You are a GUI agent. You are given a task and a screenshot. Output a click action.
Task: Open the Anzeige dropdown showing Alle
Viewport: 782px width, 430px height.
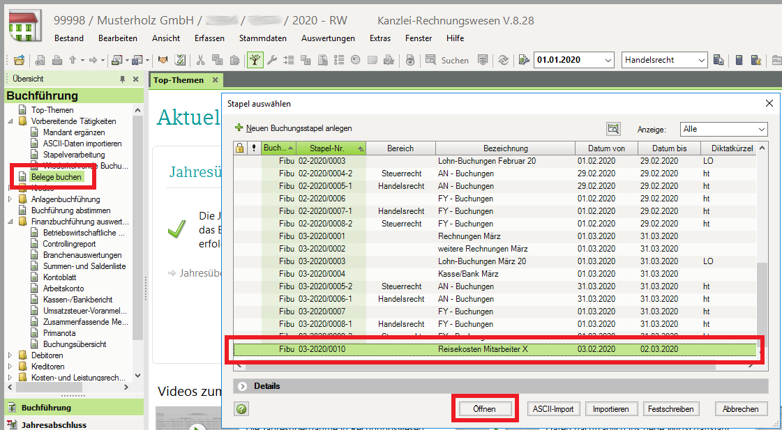point(723,129)
